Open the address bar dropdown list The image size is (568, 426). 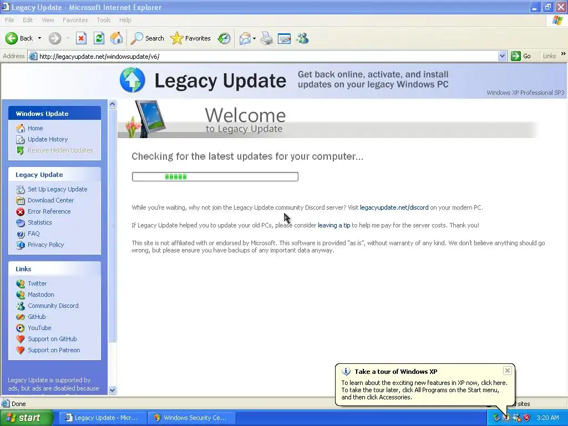(x=502, y=56)
